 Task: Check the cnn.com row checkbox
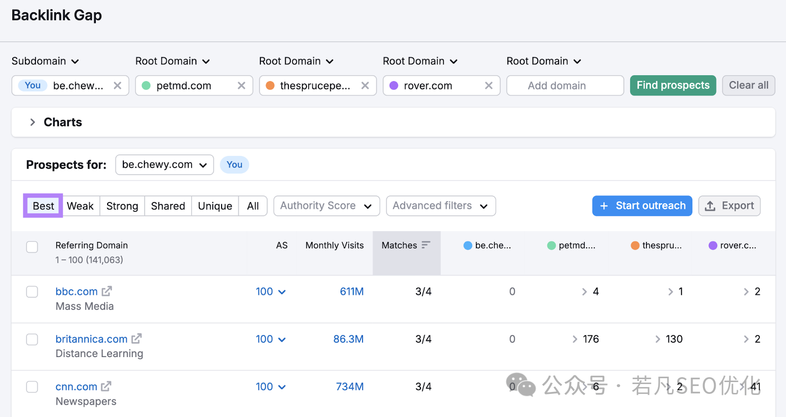coord(32,387)
